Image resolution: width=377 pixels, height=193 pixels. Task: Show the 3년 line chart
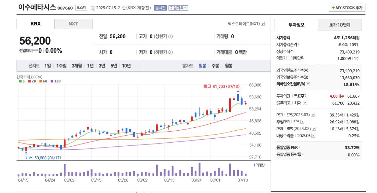pyautogui.click(x=102, y=66)
